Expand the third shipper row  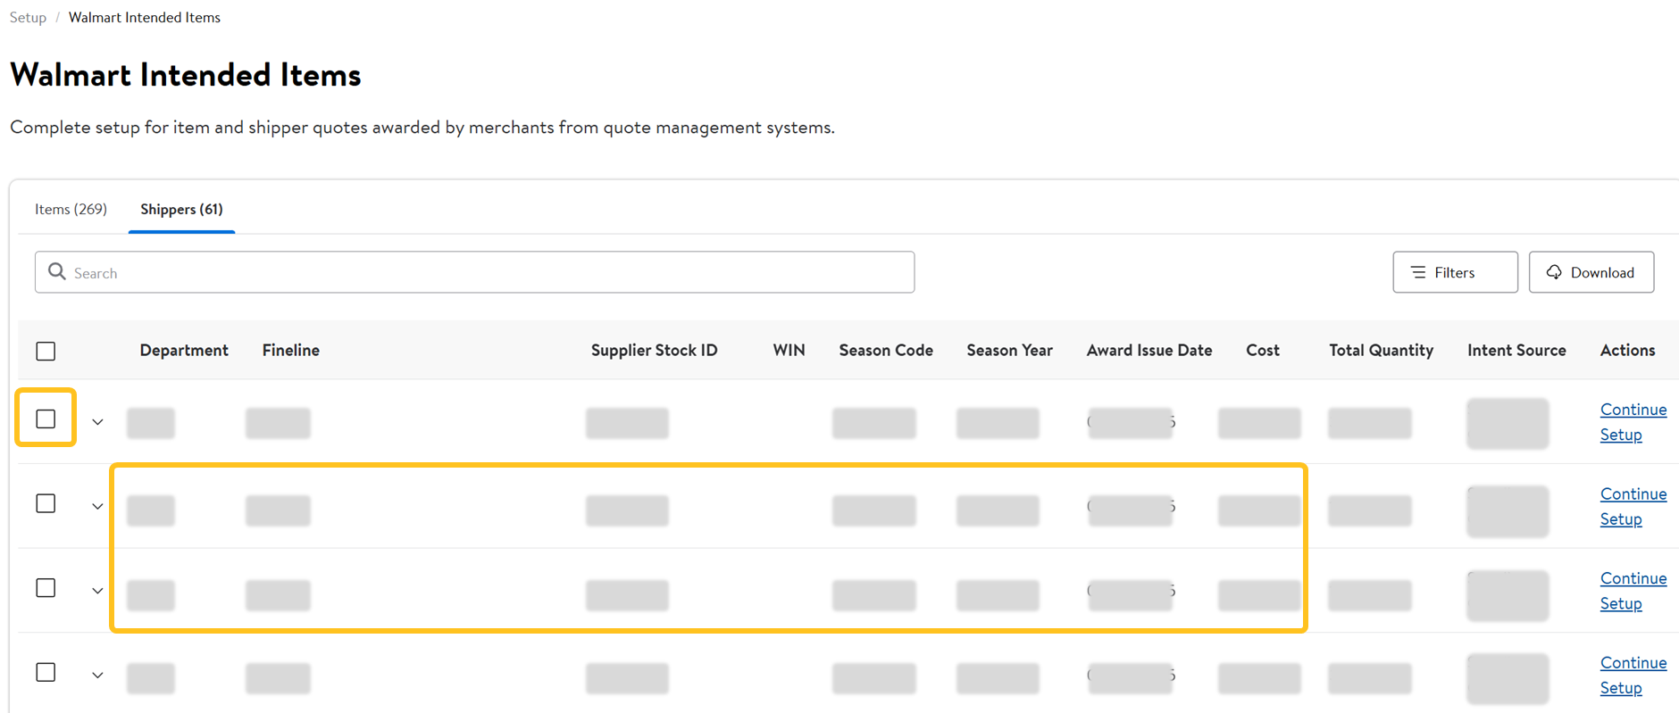coord(97,590)
